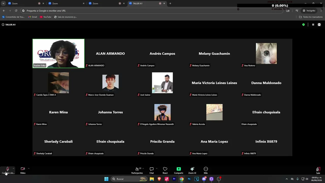Click the Incógnito profile button
The width and height of the screenshot is (325, 183).
point(309,11)
